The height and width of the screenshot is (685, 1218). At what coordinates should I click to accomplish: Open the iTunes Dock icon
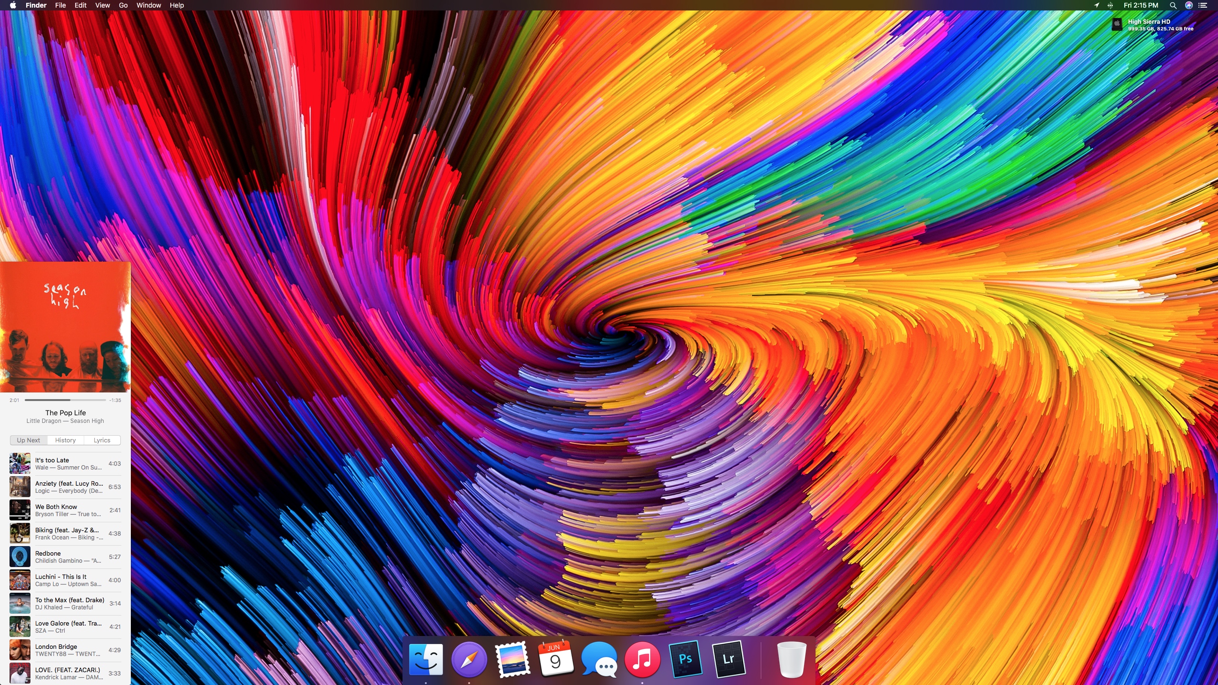point(642,659)
